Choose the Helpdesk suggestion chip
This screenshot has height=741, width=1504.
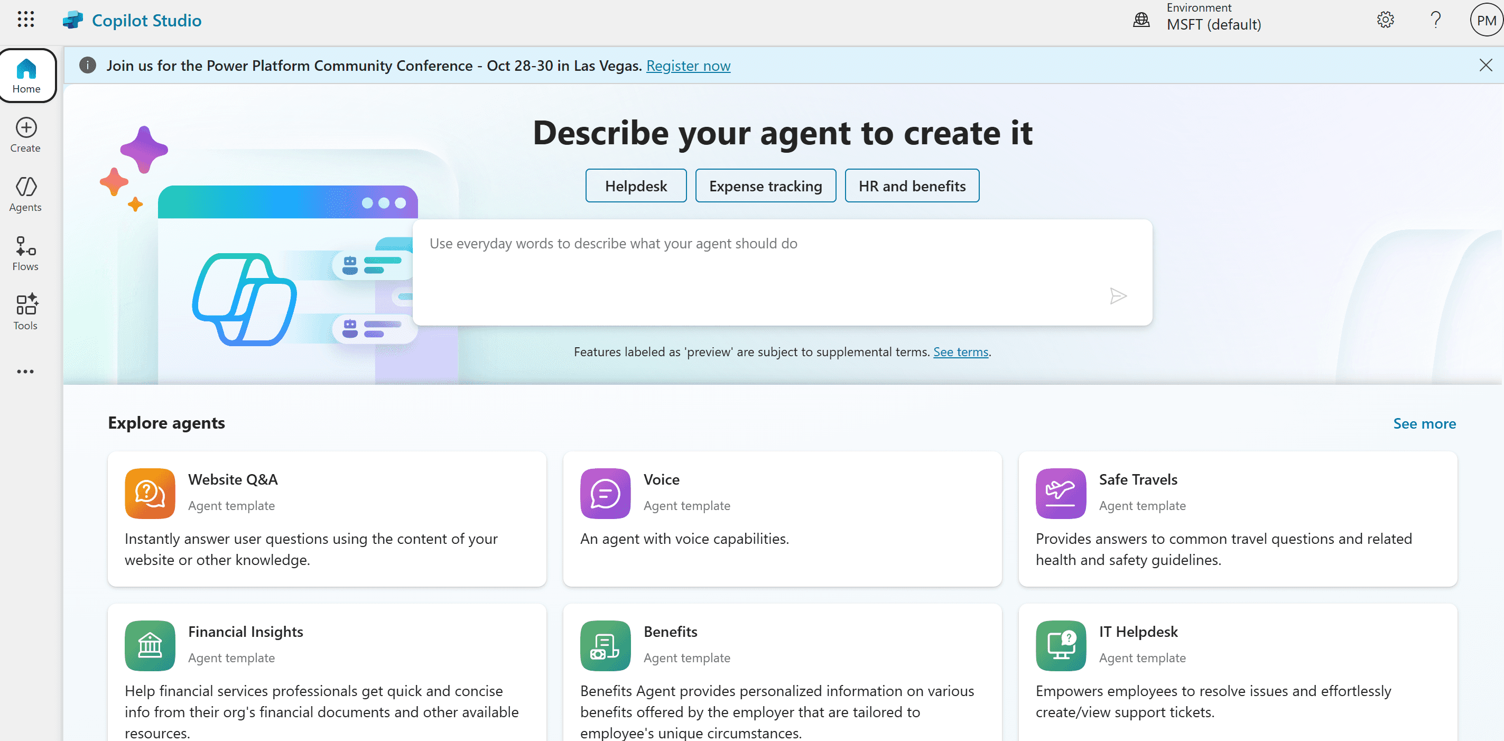[x=635, y=186]
